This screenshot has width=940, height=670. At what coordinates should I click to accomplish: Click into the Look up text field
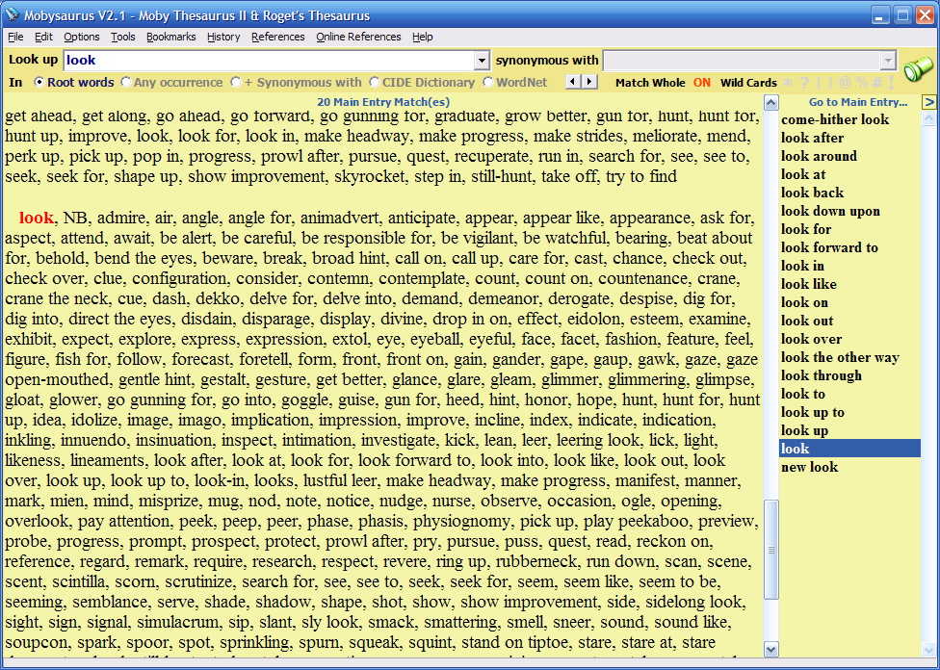point(269,60)
